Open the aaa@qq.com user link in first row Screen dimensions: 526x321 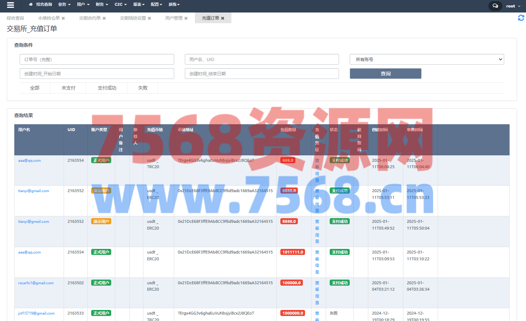29,161
